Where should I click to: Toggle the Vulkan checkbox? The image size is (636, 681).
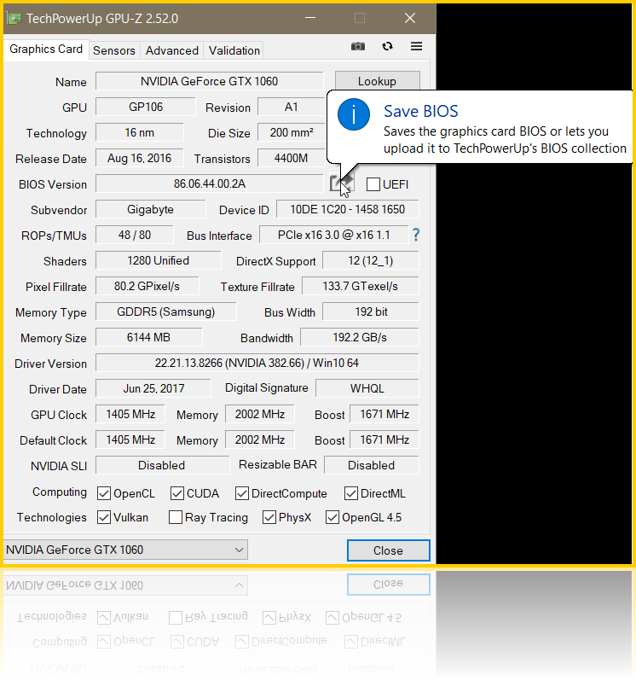[x=104, y=517]
